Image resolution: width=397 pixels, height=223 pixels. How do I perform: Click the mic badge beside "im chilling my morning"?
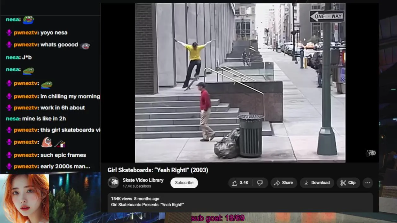tap(9, 96)
